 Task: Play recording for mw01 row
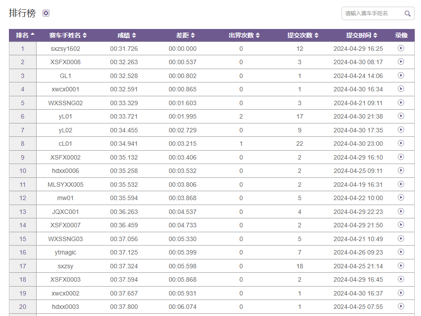coord(401,197)
